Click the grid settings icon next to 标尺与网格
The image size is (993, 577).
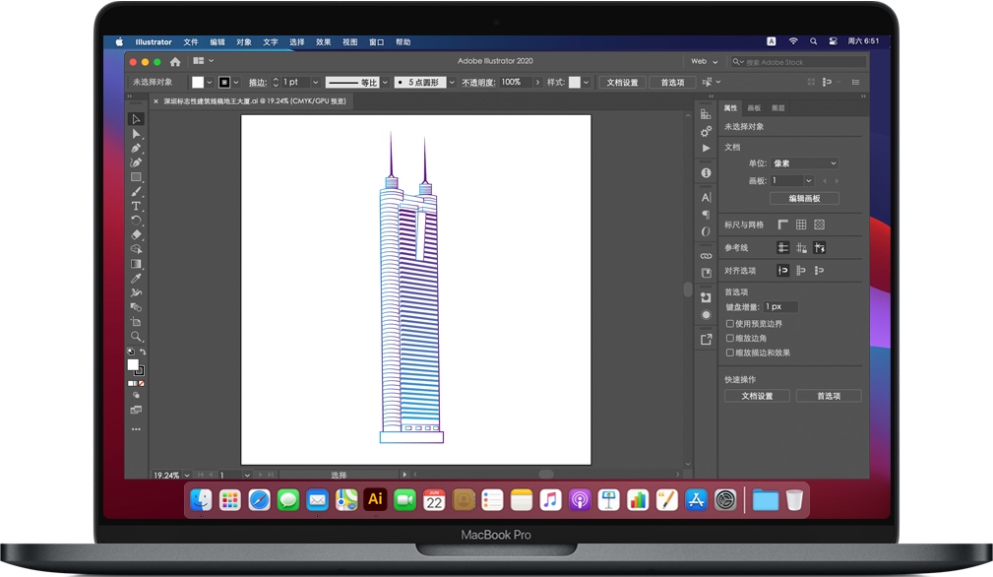(800, 224)
